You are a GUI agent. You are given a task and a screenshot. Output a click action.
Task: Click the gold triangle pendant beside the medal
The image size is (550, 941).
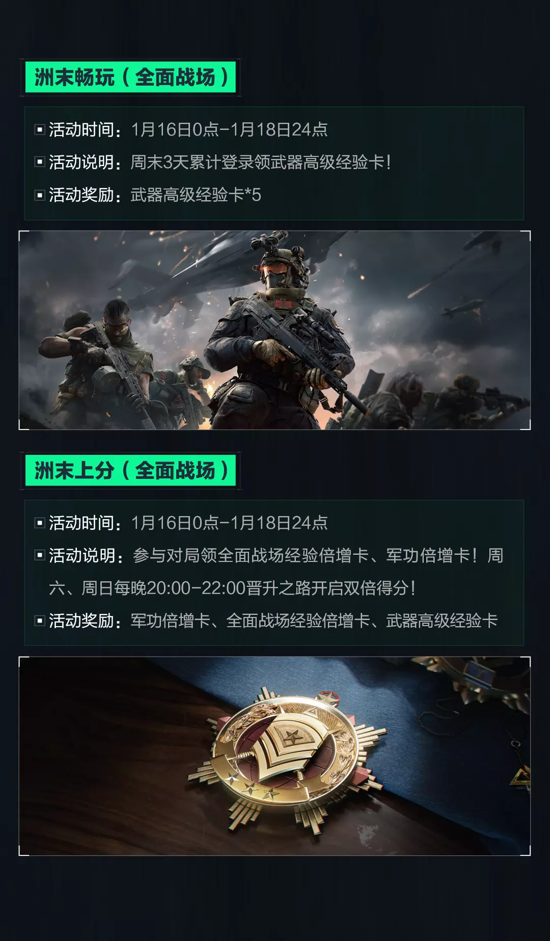pyautogui.click(x=520, y=778)
